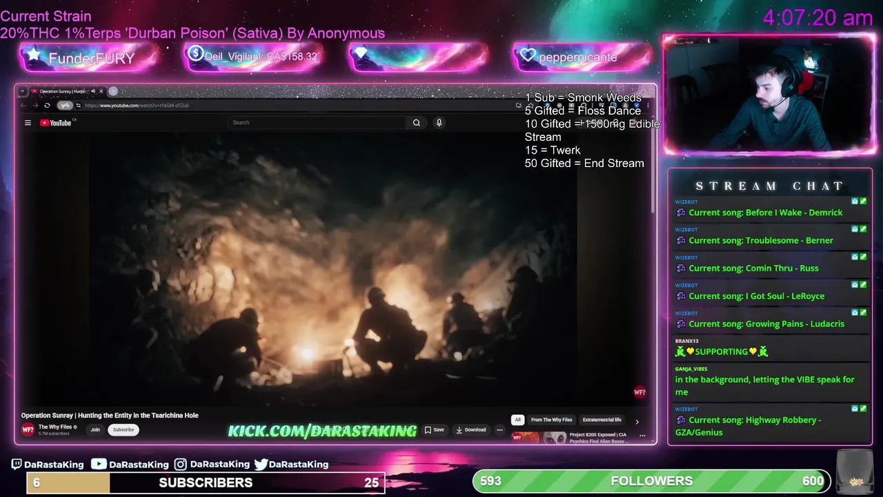Click the Twitter DaRastaKing social label

tap(291, 465)
